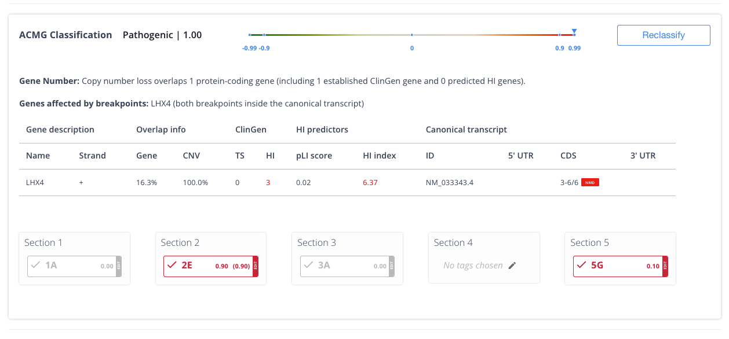
Task: Click the Pathogenic | 1.00 classification label
Action: click(x=162, y=35)
